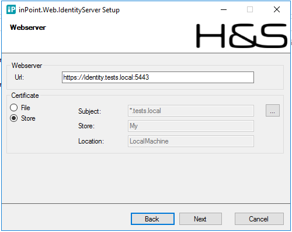Click the Location field showing LocalMachine
Viewport: 292px width, 232px height.
click(x=191, y=141)
